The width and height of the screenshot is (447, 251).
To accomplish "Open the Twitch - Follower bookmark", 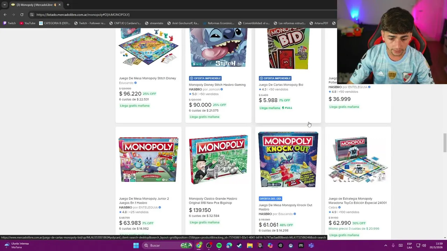I will pyautogui.click(x=90, y=23).
